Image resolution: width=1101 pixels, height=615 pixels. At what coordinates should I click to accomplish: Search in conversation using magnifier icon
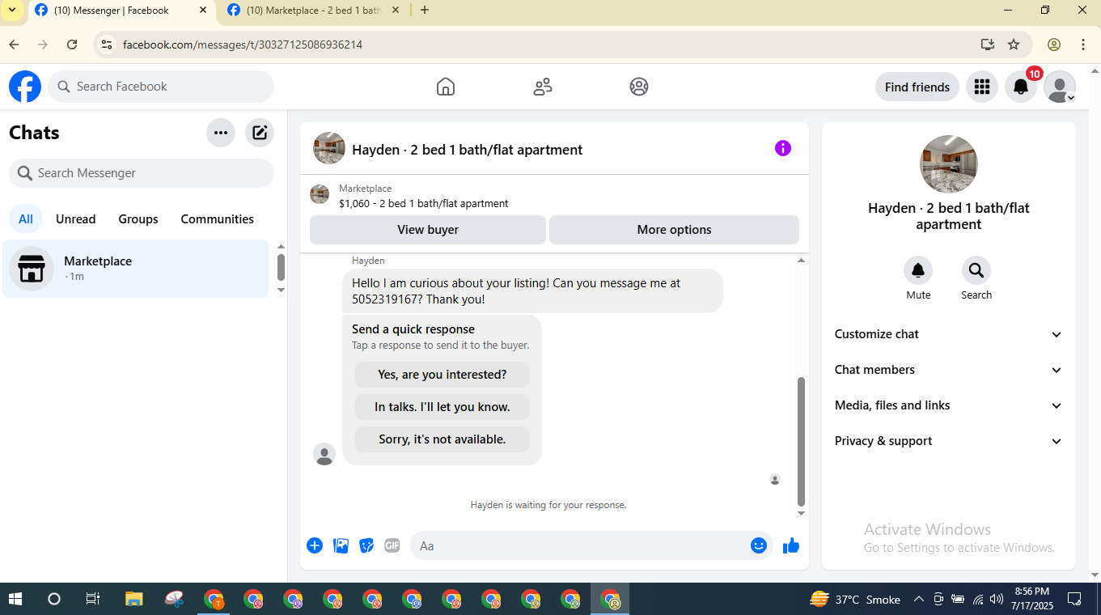976,270
